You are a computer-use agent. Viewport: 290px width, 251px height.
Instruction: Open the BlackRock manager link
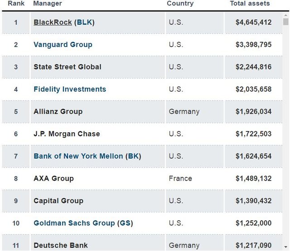tap(53, 22)
